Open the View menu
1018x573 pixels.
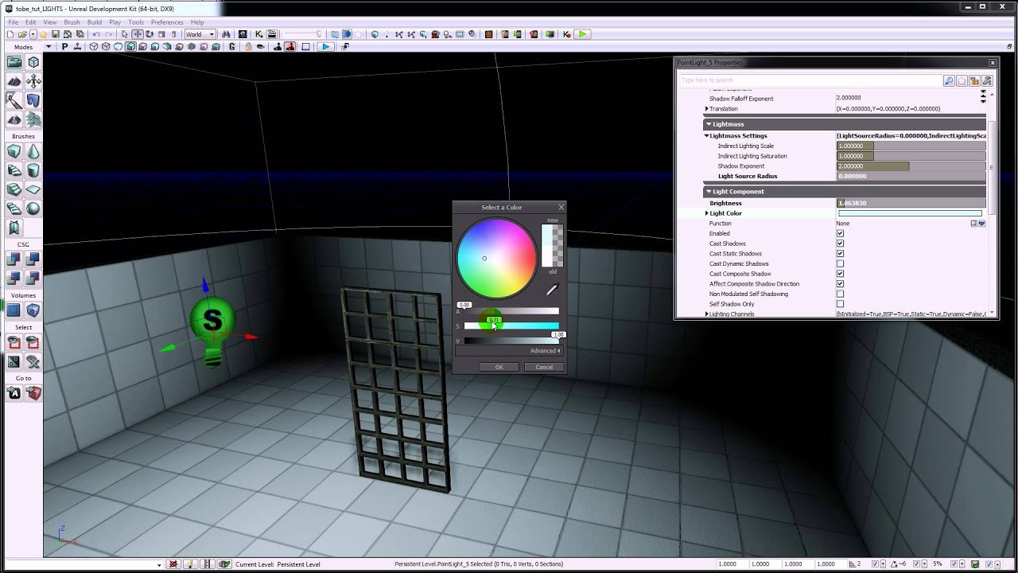(x=50, y=22)
